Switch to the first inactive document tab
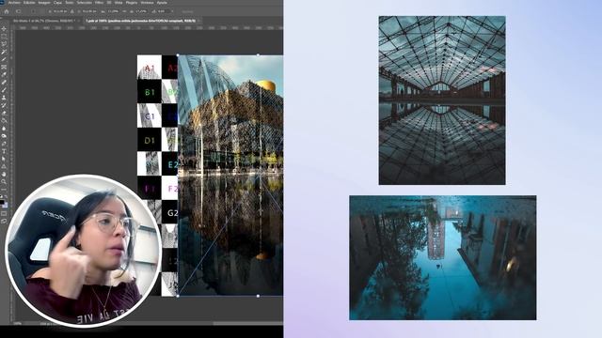 coord(45,21)
